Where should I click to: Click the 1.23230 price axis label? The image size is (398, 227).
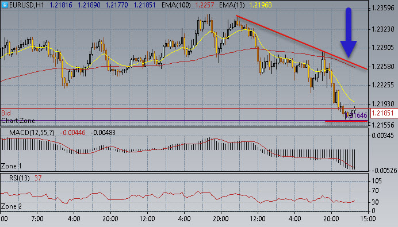tap(383, 29)
